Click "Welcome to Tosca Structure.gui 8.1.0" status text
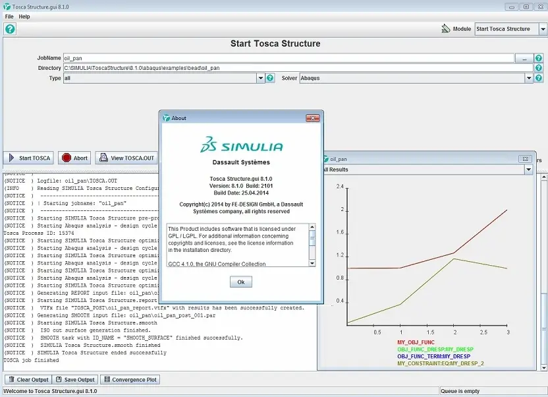The image size is (548, 397). point(50,391)
